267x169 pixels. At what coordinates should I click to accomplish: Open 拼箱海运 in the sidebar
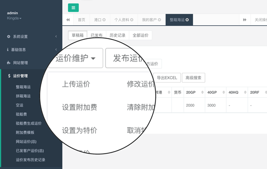tap(23, 96)
